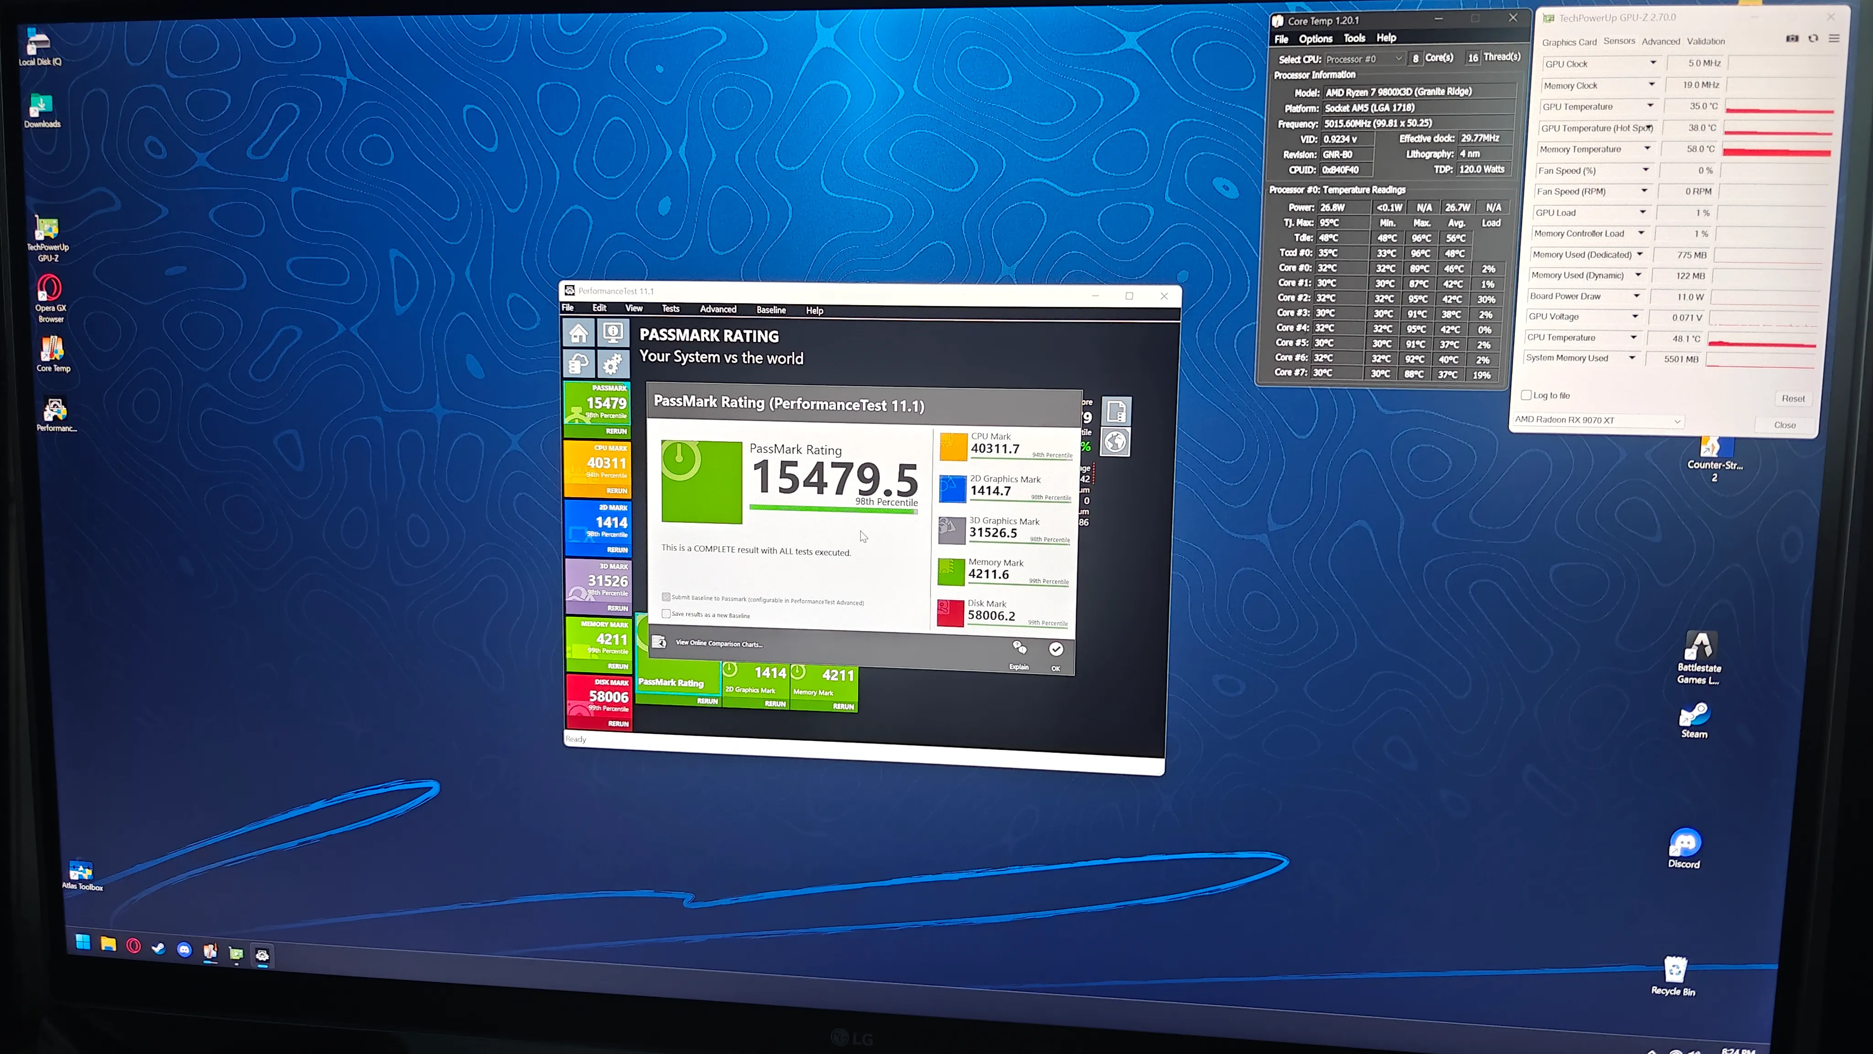This screenshot has width=1873, height=1054.
Task: Enable Log to file in GPU-Z
Action: 1526,395
